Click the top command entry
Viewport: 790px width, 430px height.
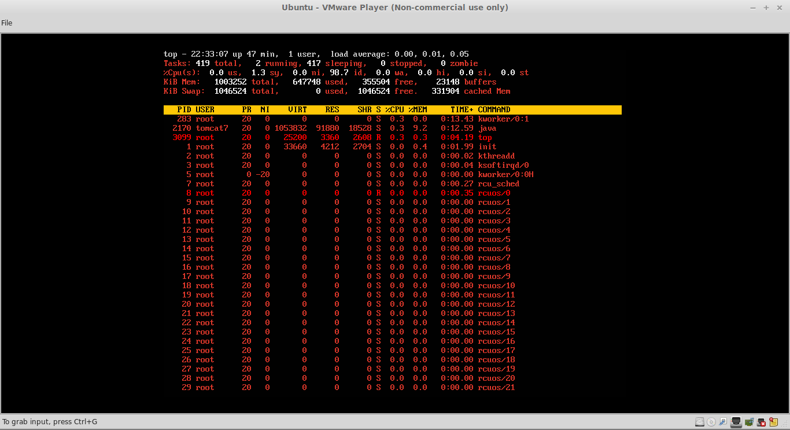(x=485, y=137)
